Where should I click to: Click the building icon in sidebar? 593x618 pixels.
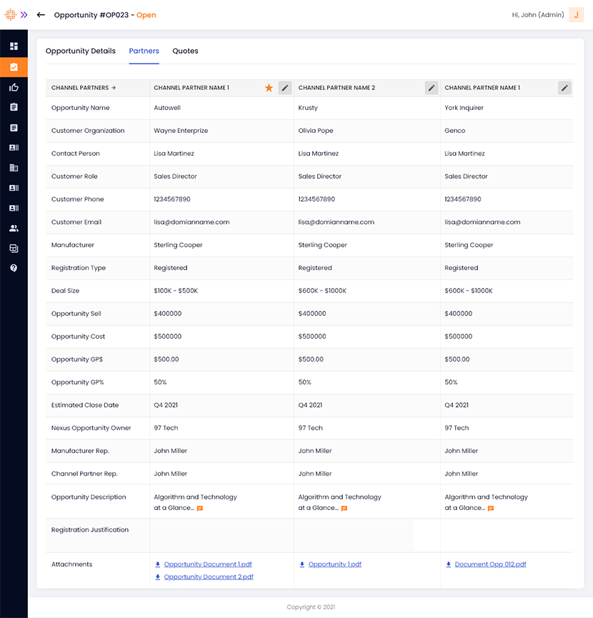(14, 168)
